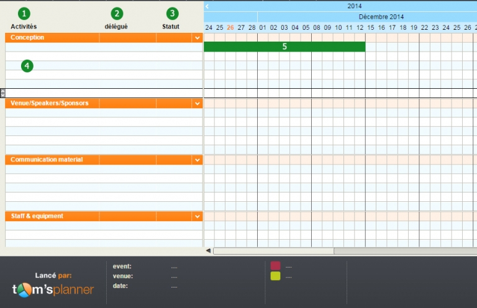Collapse the Staff & equipment group chevron

pyautogui.click(x=197, y=217)
